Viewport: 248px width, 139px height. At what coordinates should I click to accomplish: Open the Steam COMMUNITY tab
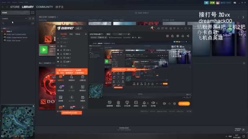coord(44,7)
